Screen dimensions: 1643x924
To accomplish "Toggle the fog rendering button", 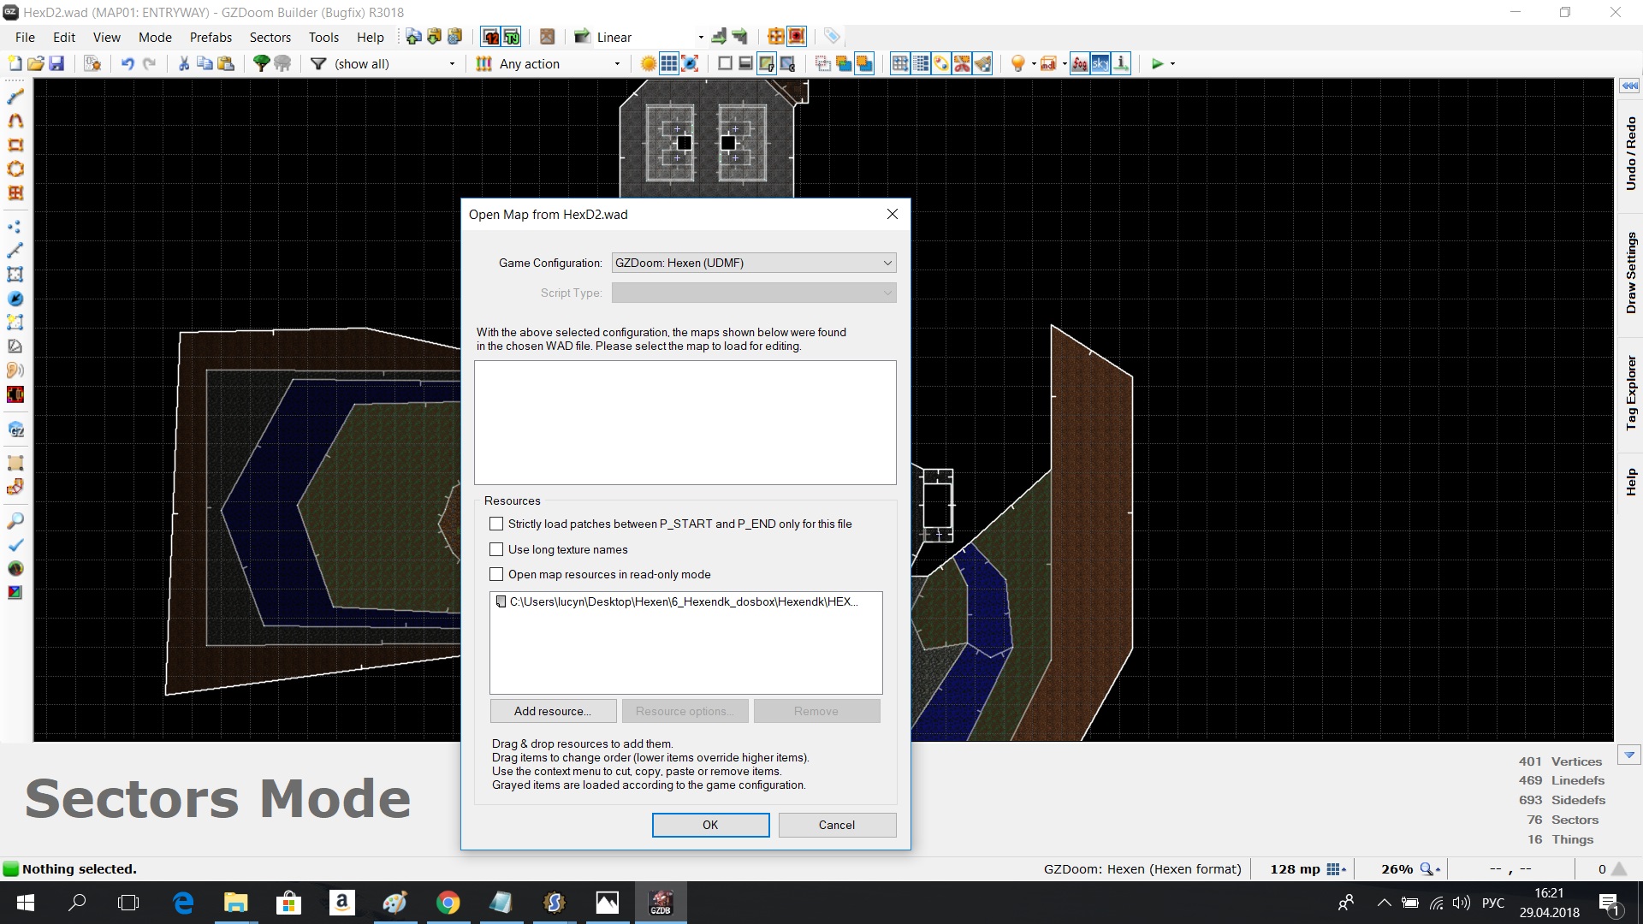I will pyautogui.click(x=1080, y=63).
